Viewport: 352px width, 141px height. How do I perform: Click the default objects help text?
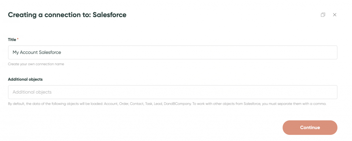point(167,104)
